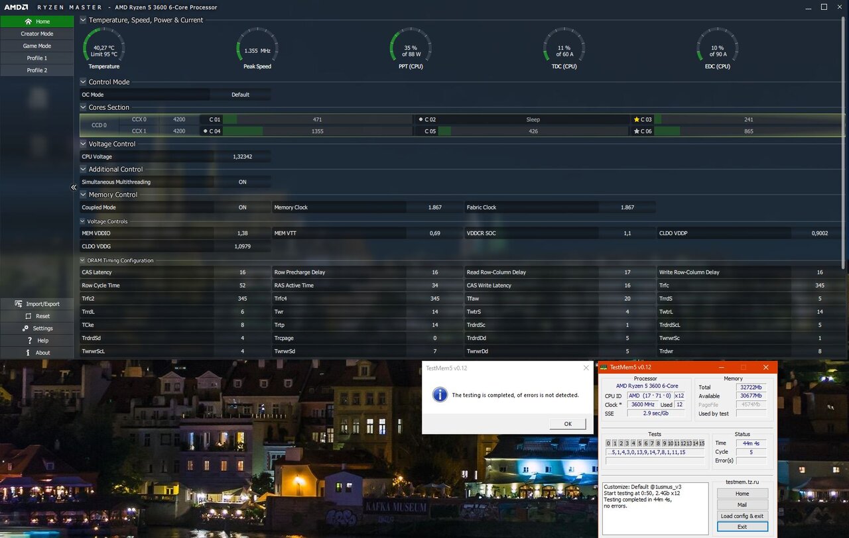Click the VDDCR SOC value 1,1

pos(627,233)
